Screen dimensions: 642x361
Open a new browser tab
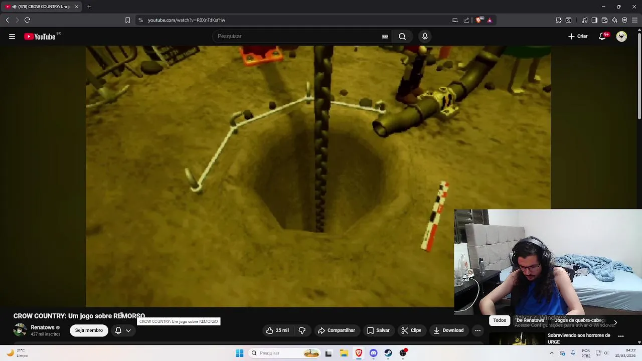coord(89,7)
